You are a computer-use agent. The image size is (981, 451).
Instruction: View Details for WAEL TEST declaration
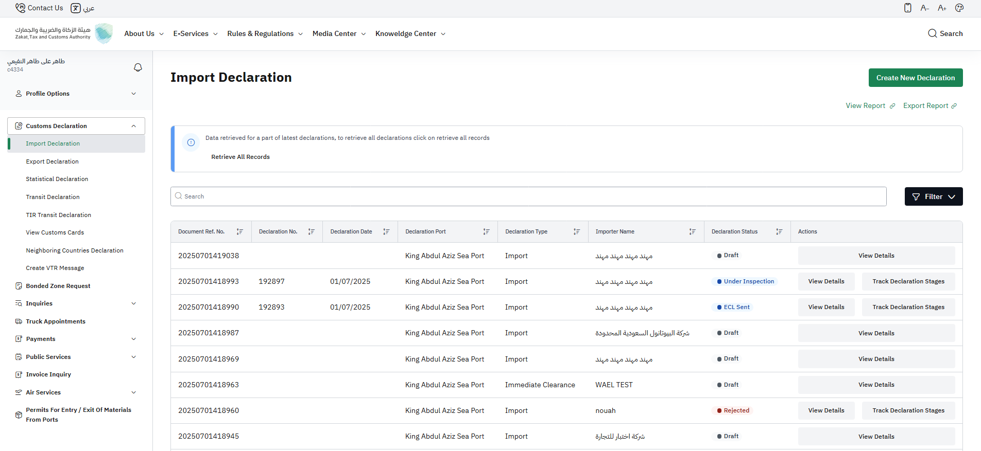coord(876,385)
